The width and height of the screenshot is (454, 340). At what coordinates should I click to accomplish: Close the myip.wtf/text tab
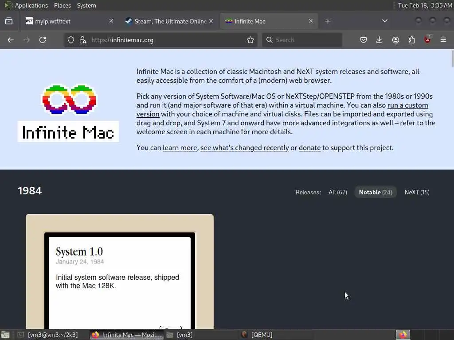[x=111, y=21]
